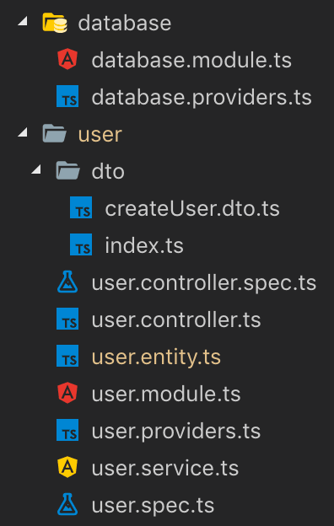Click the TS icon beside createUser.dto.ts
The height and width of the screenshot is (526, 334).
click(x=81, y=207)
